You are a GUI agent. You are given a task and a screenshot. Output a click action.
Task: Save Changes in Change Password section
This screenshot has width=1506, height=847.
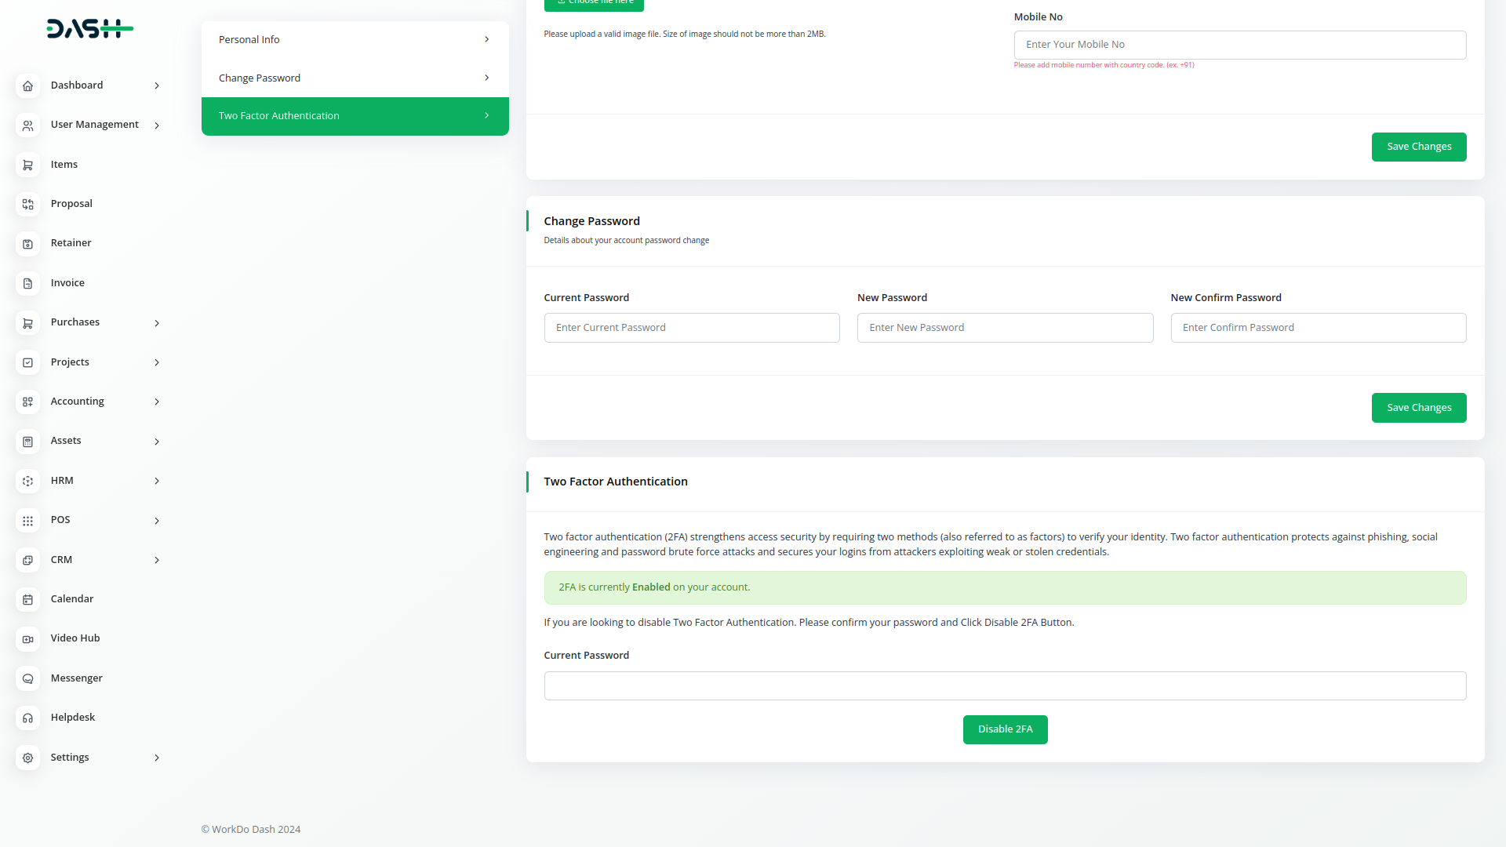[x=1418, y=408]
